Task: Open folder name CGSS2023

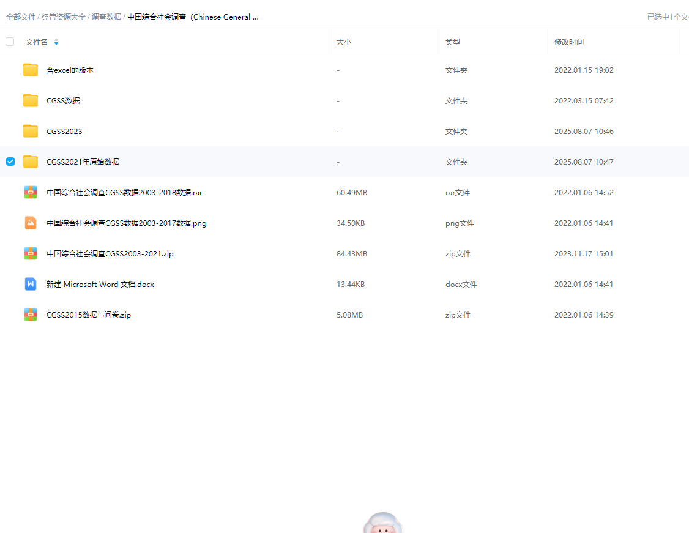Action: pyautogui.click(x=64, y=132)
